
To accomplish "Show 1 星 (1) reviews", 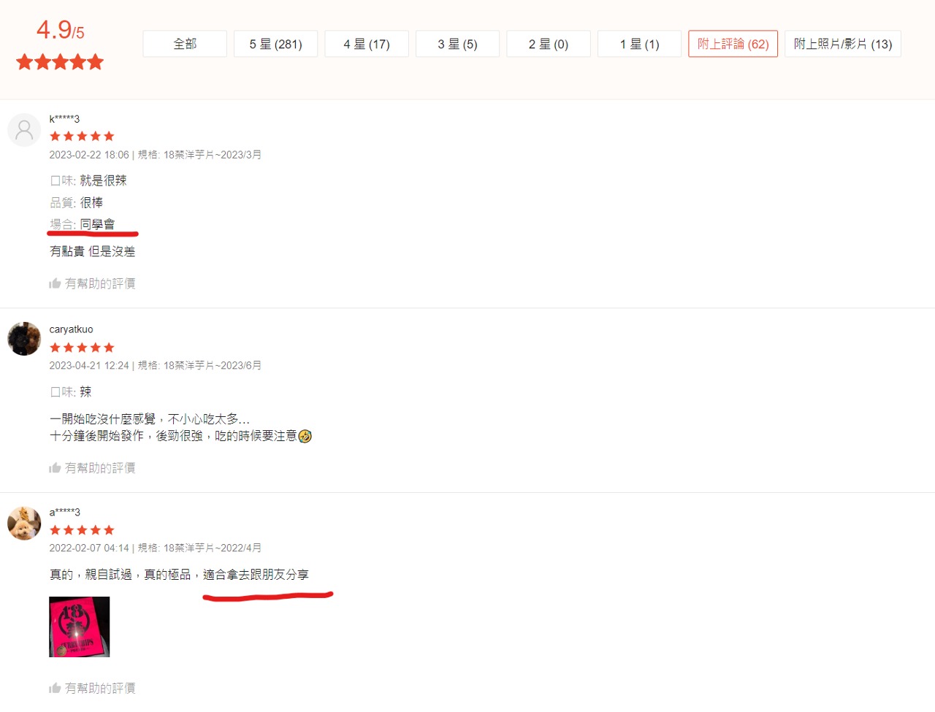I will tap(639, 44).
